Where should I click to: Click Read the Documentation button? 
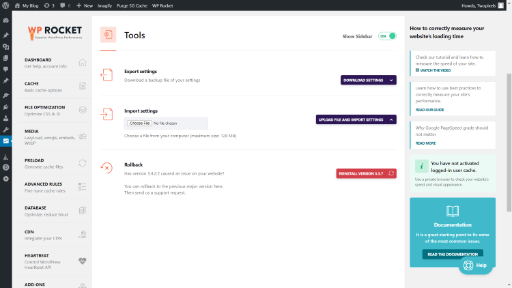click(x=453, y=255)
